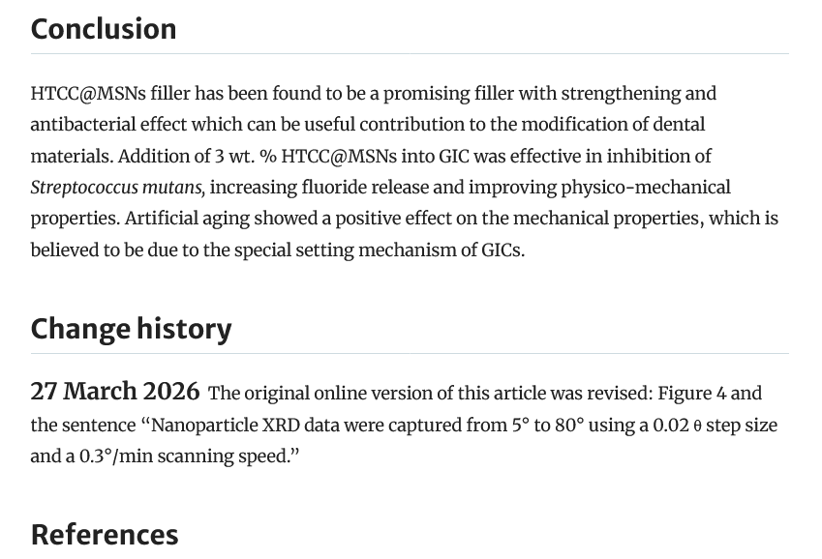Screen dimensions: 822x559
Task: Click the italic text Streptococcus mutans
Action: [x=117, y=188]
